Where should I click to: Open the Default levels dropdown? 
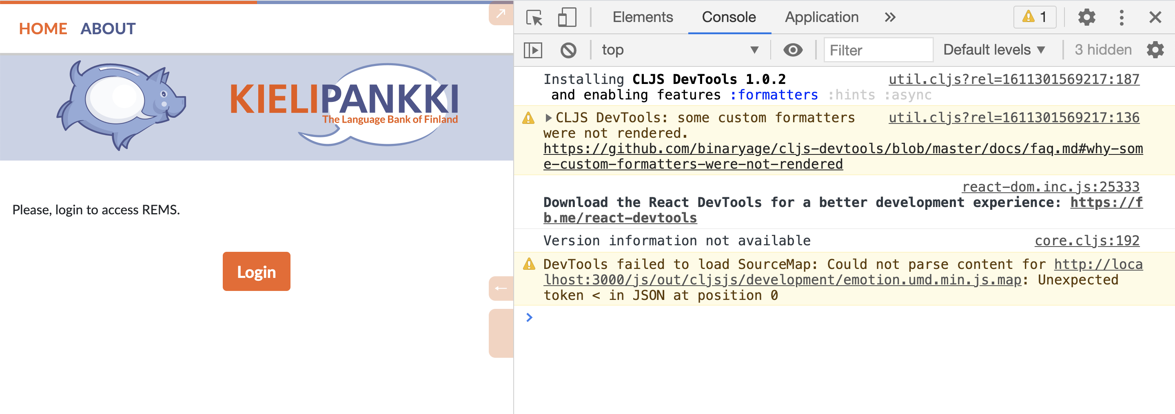994,50
